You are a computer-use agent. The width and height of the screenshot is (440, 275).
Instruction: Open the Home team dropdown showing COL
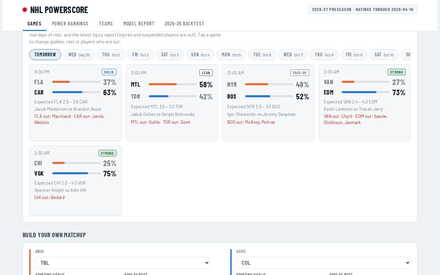click(x=323, y=263)
